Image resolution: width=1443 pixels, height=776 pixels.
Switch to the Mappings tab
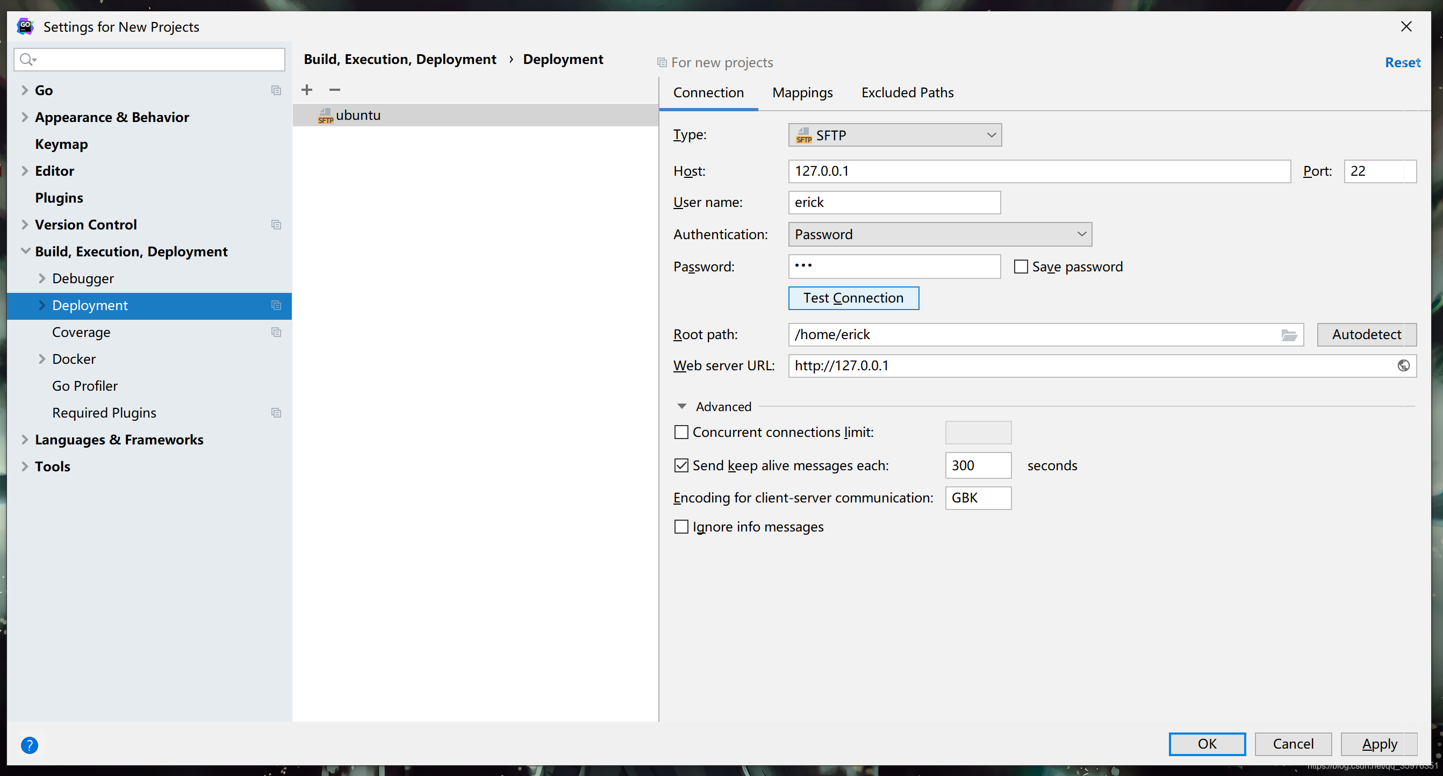(x=803, y=92)
